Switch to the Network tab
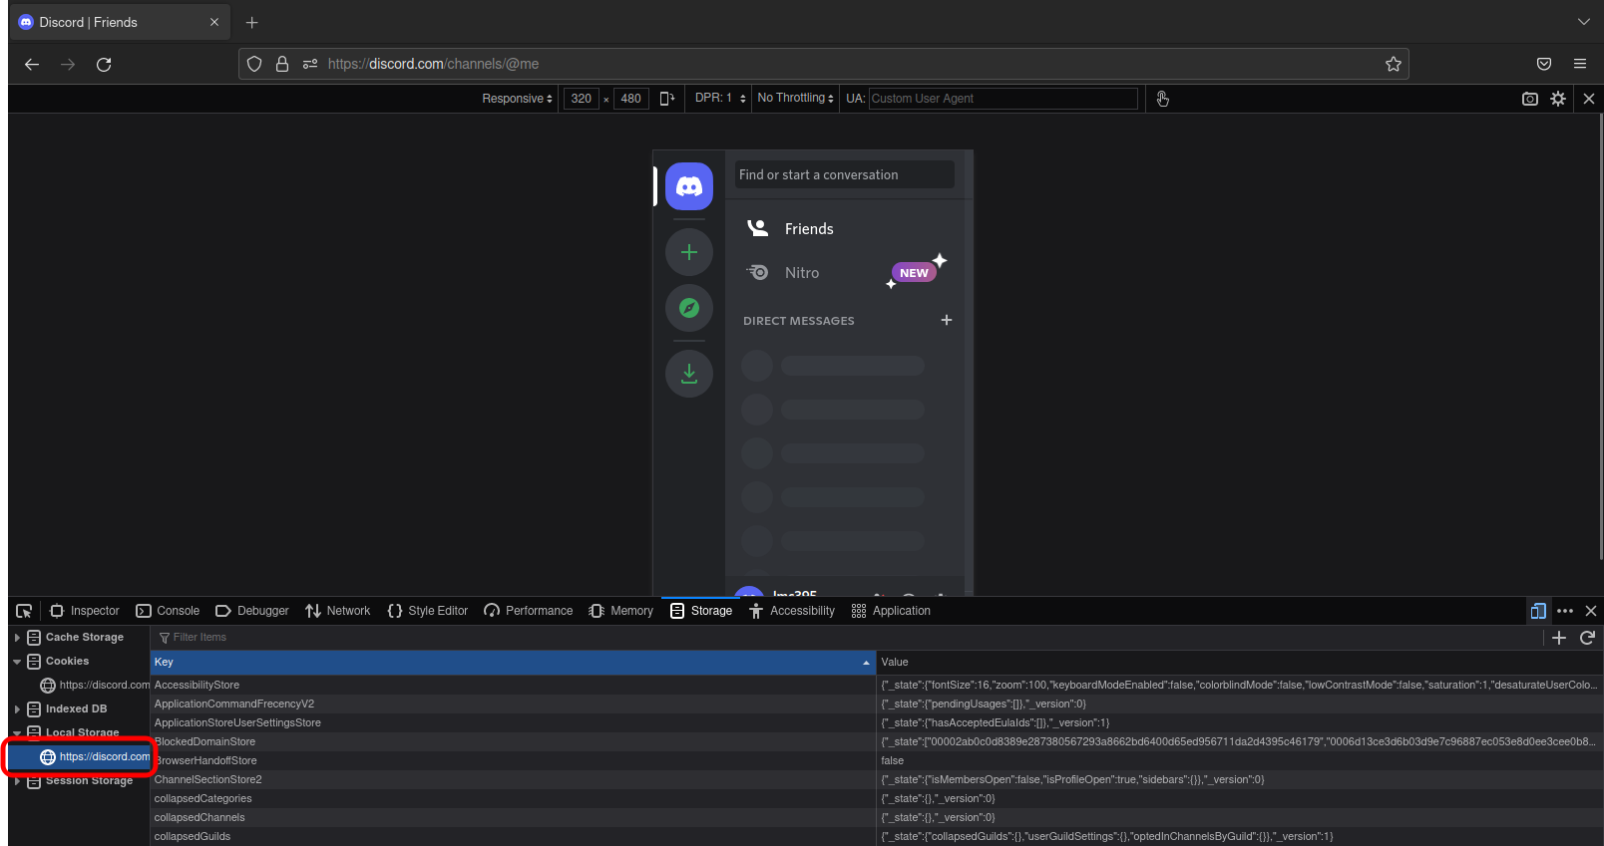Screen dimensions: 1604x846 [x=338, y=611]
